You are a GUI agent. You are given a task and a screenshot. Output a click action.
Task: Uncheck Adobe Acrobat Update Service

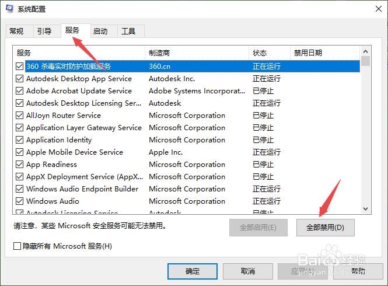(20, 91)
